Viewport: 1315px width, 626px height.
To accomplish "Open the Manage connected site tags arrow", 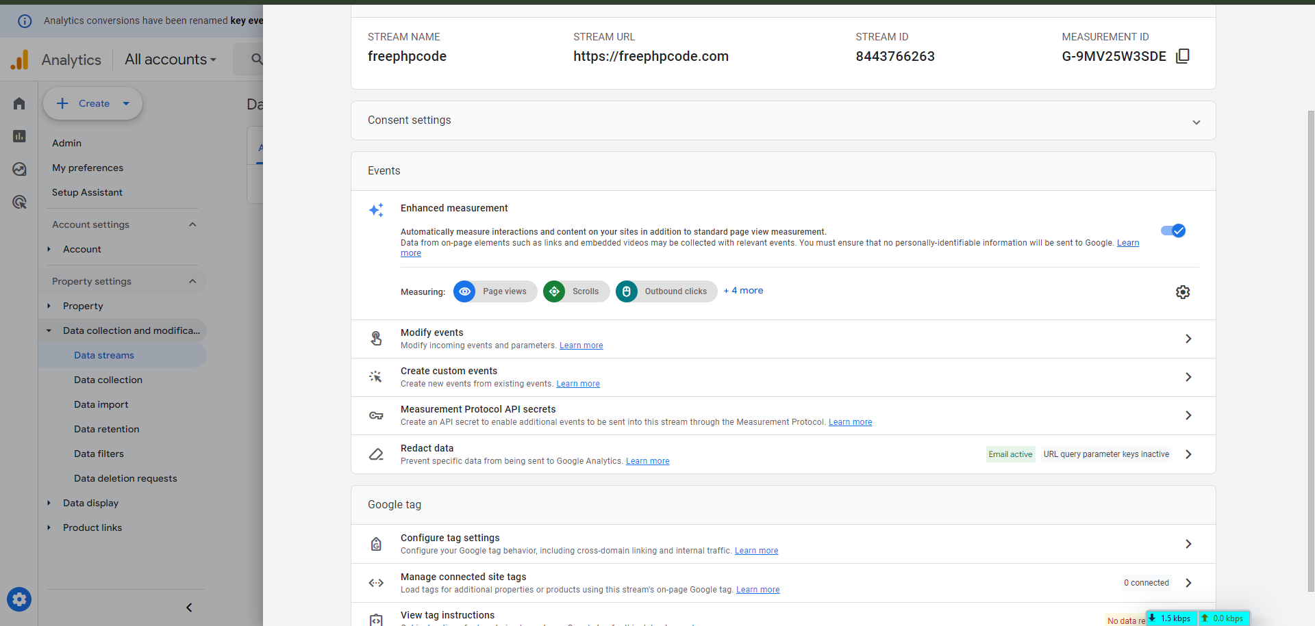I will (x=1188, y=583).
